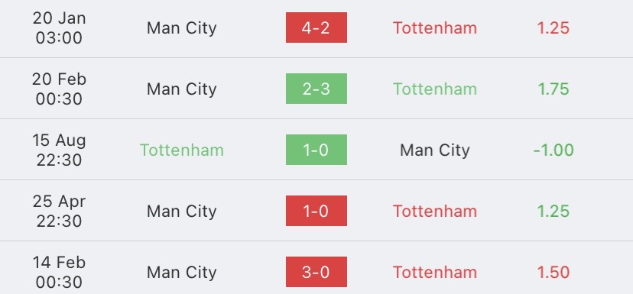Click the 20 Jan 03:00 date cell
Screen dimensions: 633x294
tap(59, 27)
